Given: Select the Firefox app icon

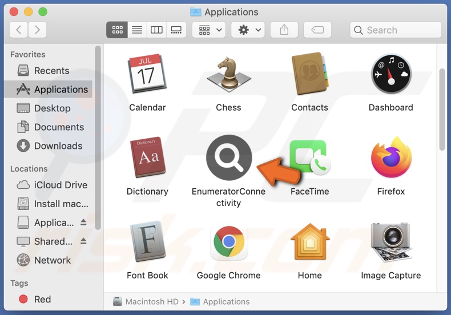Looking at the screenshot, I should click(x=391, y=157).
